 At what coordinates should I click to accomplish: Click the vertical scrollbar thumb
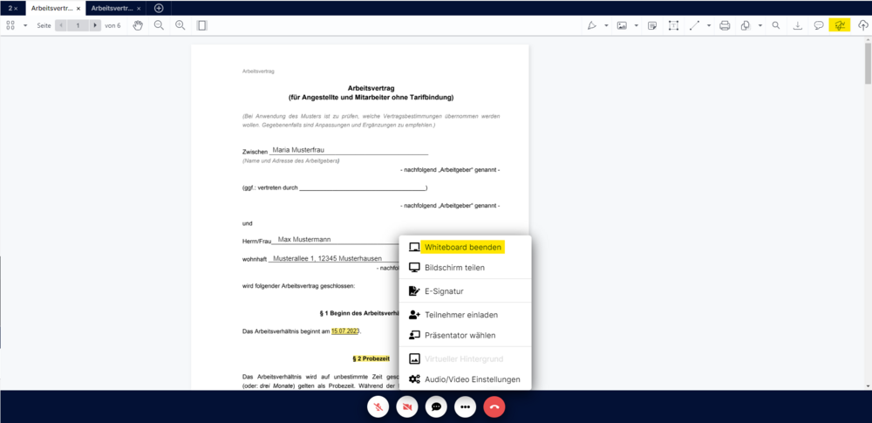pos(868,64)
